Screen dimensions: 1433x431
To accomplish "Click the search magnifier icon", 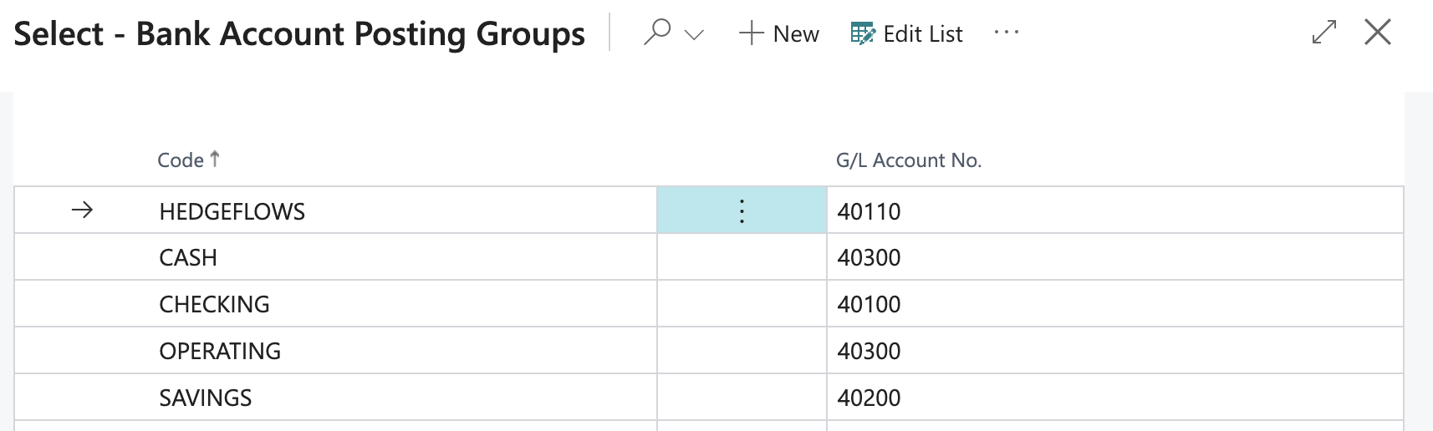I will pyautogui.click(x=657, y=33).
